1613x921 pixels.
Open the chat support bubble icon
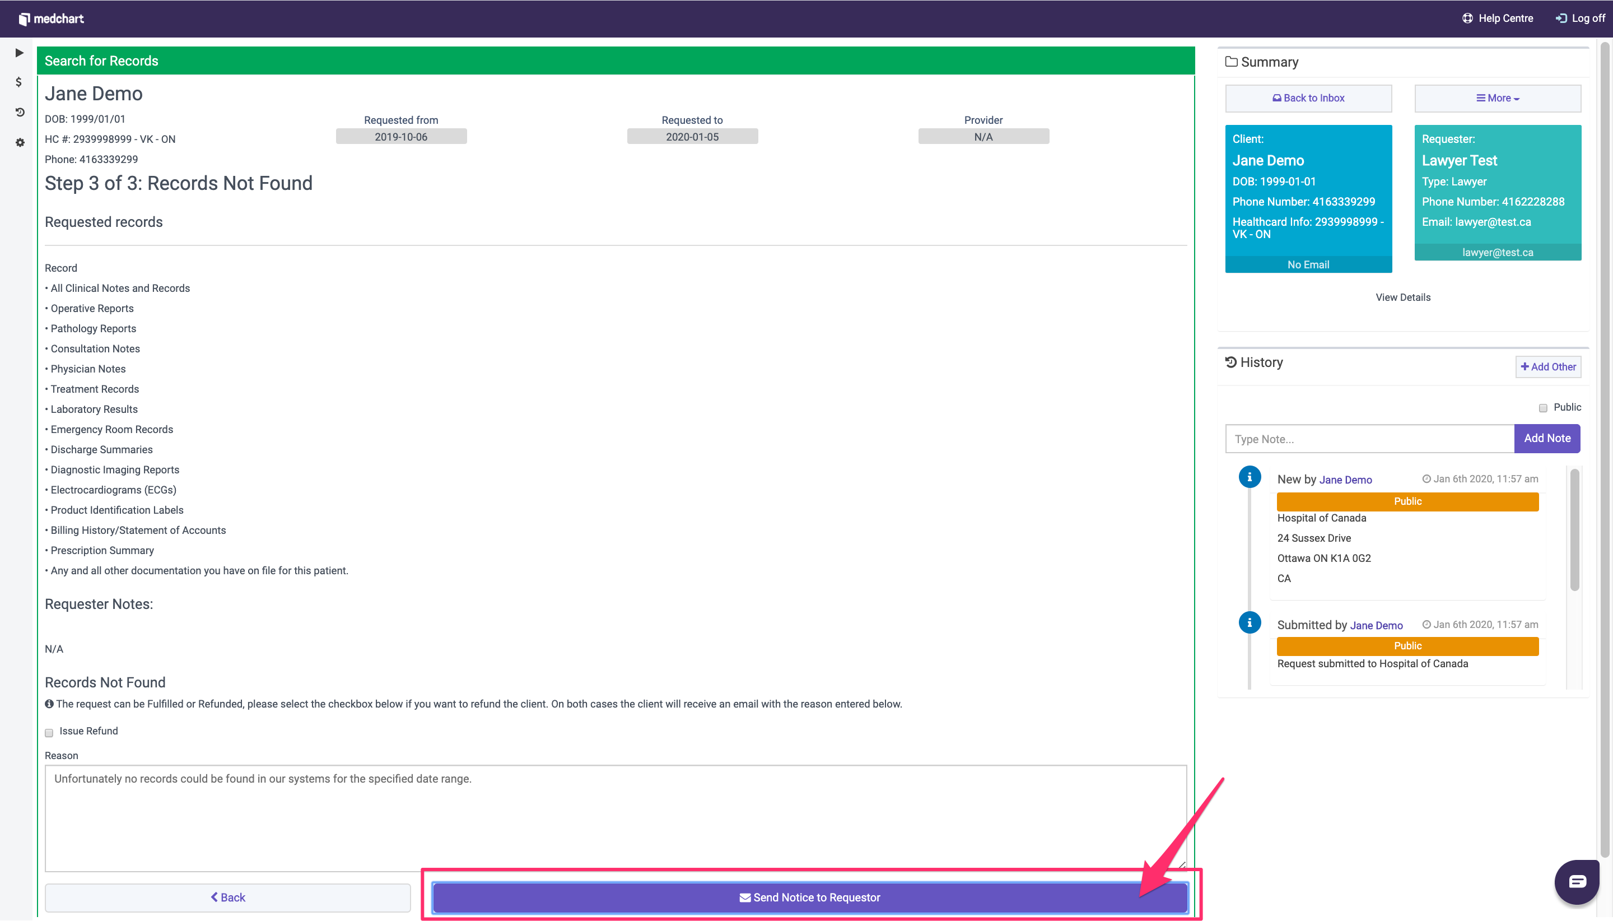(1577, 881)
